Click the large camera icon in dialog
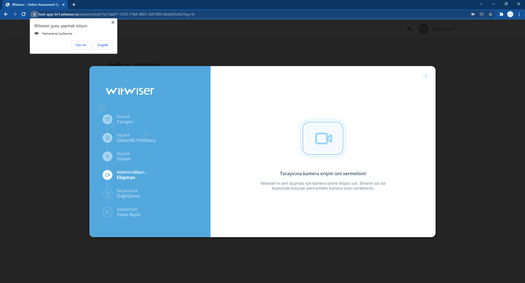This screenshot has height=283, width=525. pyautogui.click(x=323, y=139)
